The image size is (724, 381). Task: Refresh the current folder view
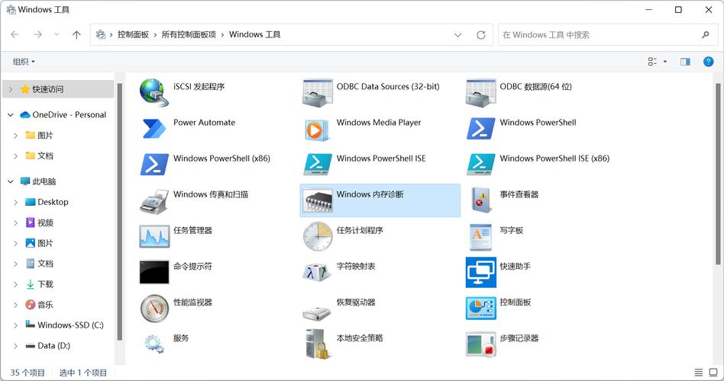click(480, 34)
